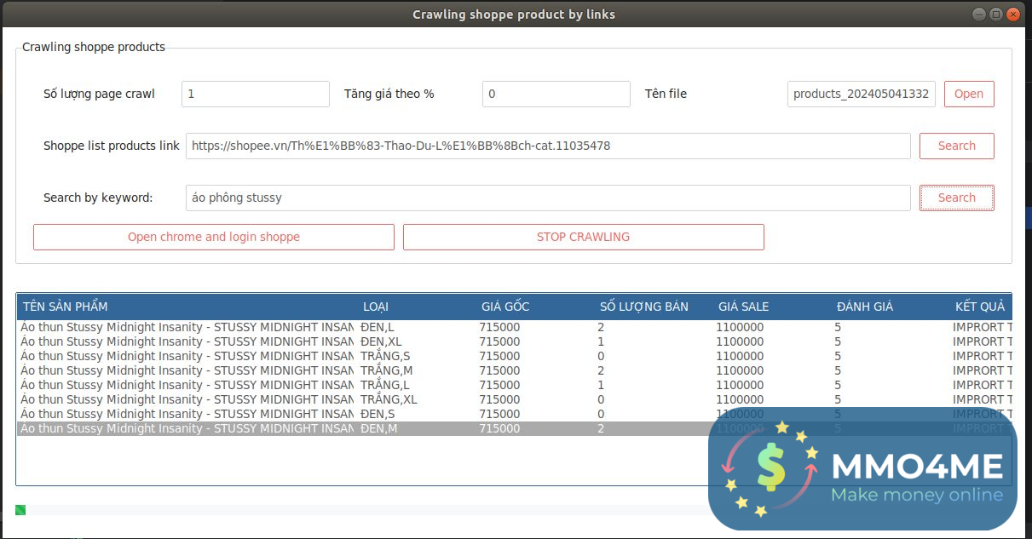Maximize the Crawling shoppe window

[995, 14]
